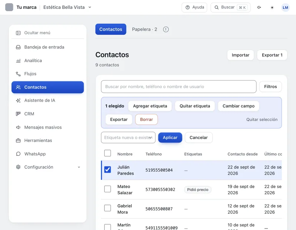This screenshot has height=230, width=296.
Task: Click the Teléfono column header
Action: [x=154, y=154]
